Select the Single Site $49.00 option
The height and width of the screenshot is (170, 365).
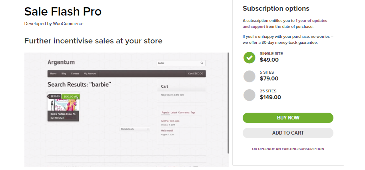(x=249, y=57)
